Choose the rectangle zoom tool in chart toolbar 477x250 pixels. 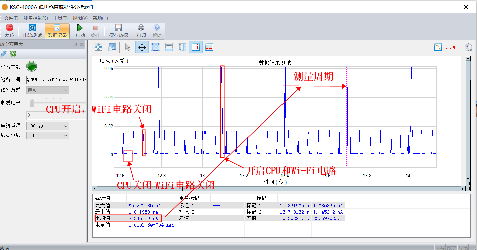click(x=155, y=47)
